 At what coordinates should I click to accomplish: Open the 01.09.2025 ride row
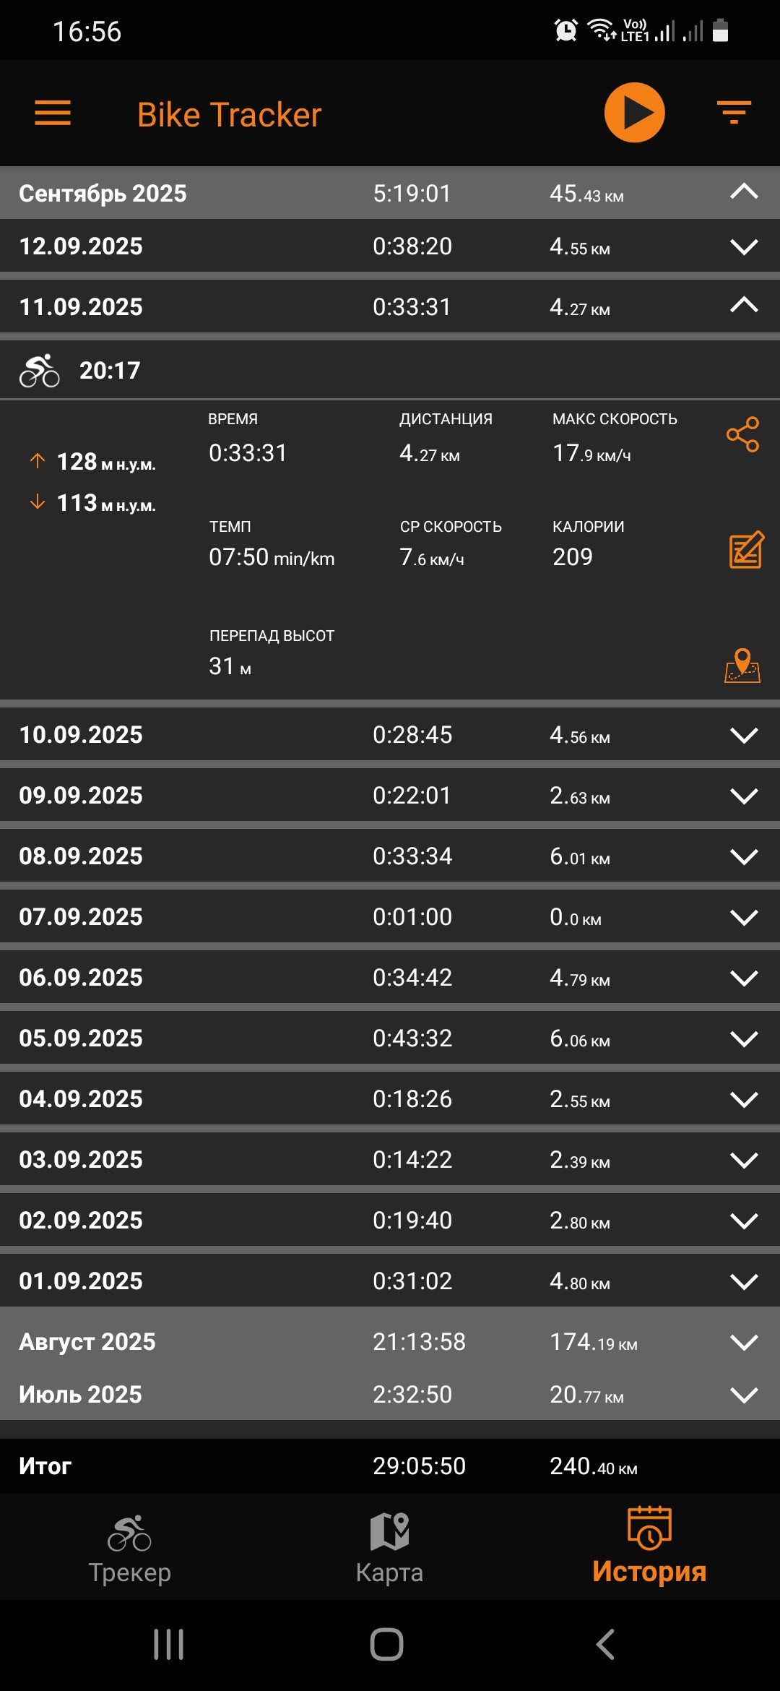click(x=390, y=1281)
